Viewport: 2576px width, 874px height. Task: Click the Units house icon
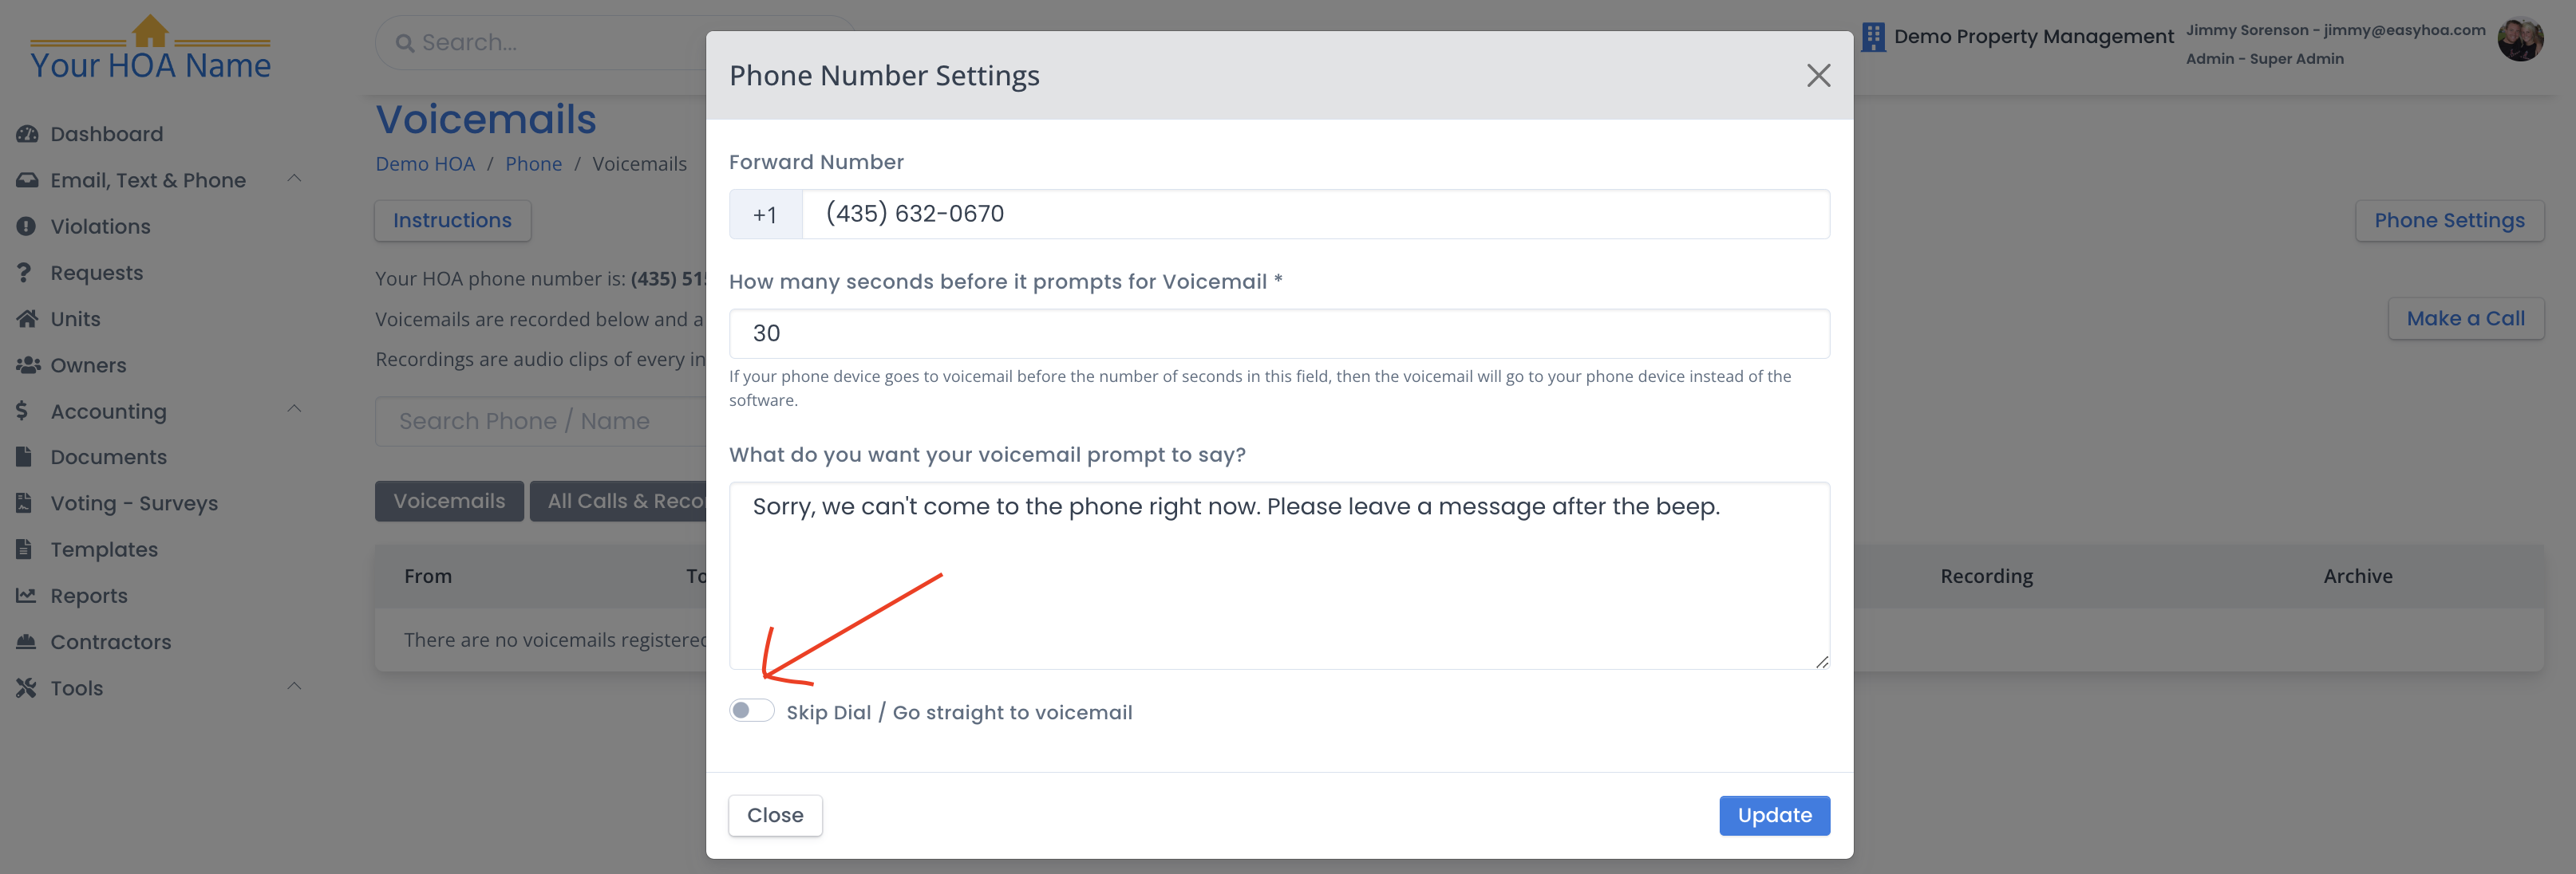[27, 319]
